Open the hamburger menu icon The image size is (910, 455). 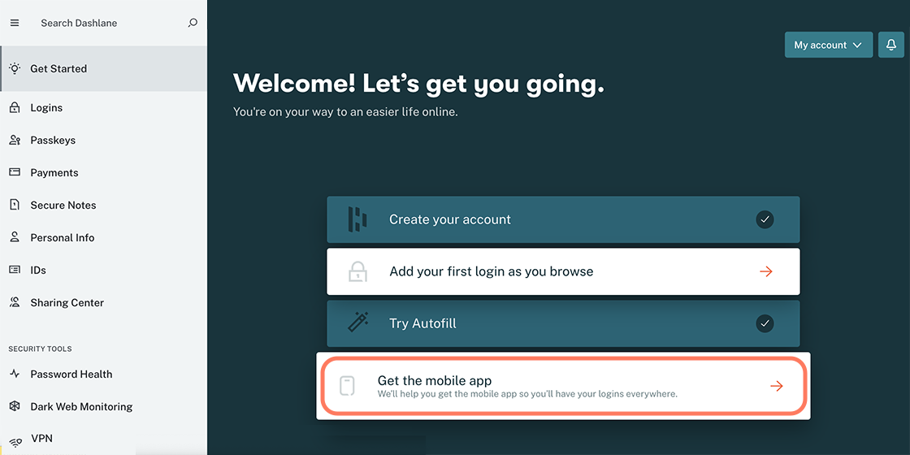click(x=15, y=24)
